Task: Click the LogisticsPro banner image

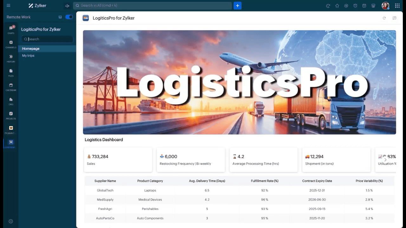Action: 239,82
